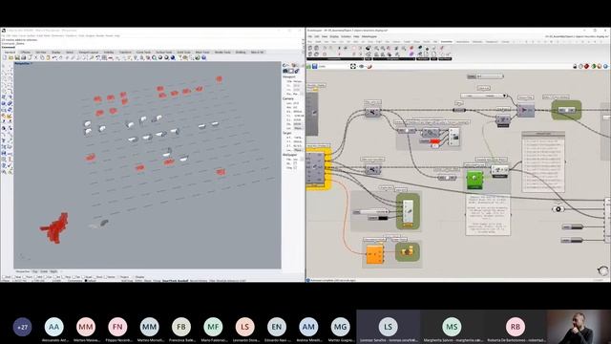Click the Cut (X) icon in Rhino toolbar
Viewport: 611px width, 344px height.
(x=36, y=57)
